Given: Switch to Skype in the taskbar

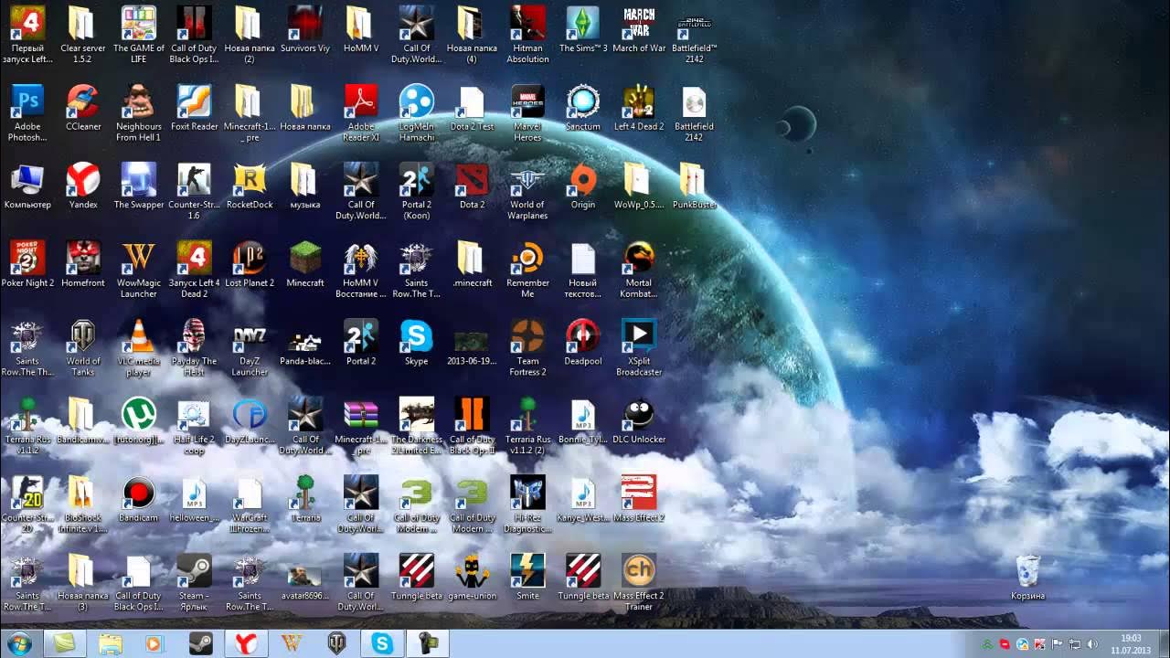Looking at the screenshot, I should pos(382,644).
